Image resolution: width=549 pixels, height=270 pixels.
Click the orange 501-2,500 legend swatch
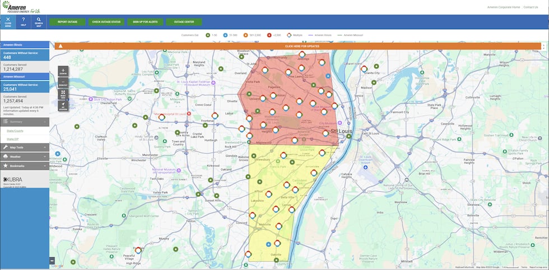[x=246, y=35]
